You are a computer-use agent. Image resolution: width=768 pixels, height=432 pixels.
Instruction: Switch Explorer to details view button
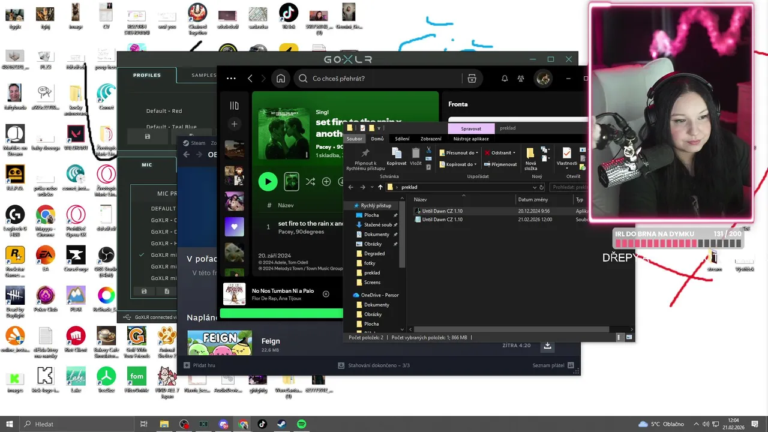619,338
